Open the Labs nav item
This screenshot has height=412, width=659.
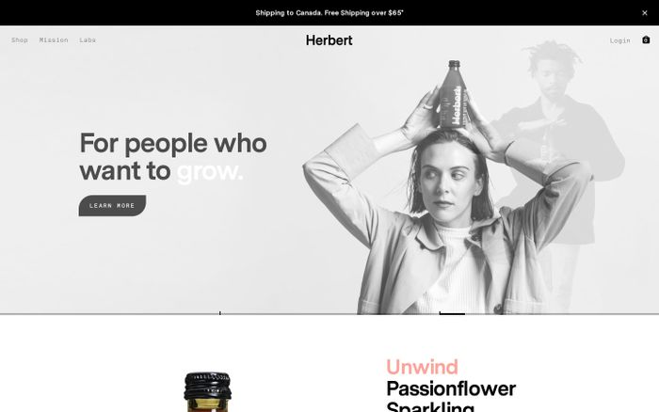click(88, 40)
